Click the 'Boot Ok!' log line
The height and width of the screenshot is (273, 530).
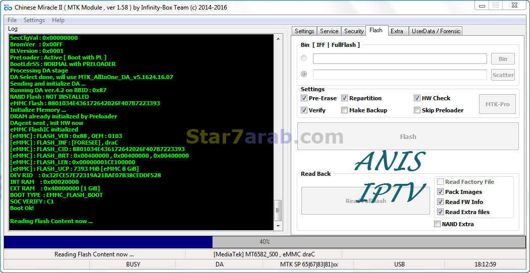[22, 208]
